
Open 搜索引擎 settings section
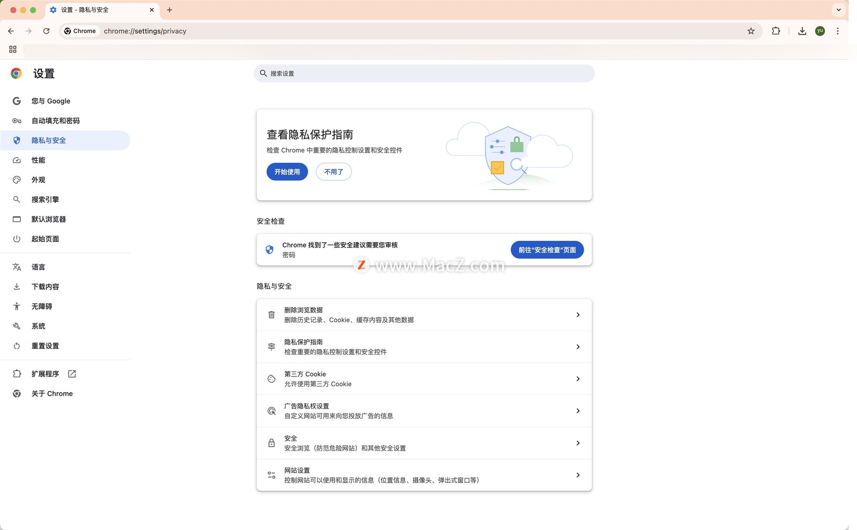tap(65, 199)
